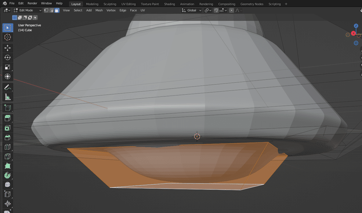Switch to the Geometry Nodes workspace tab

click(252, 4)
